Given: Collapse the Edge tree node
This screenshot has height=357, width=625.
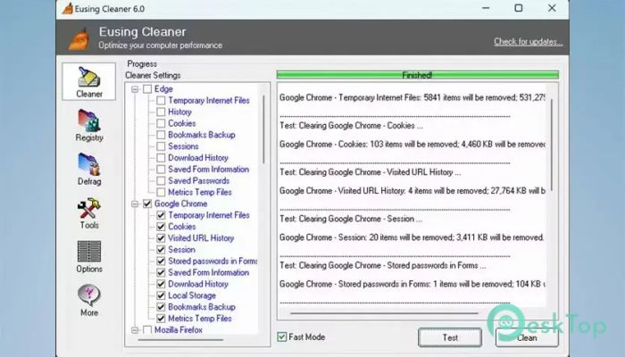Looking at the screenshot, I should [x=135, y=89].
